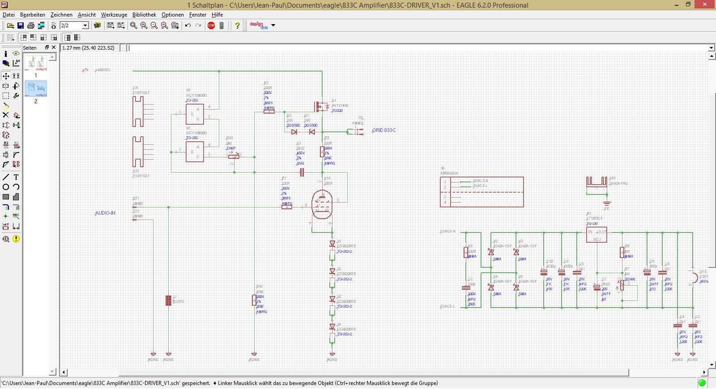The width and height of the screenshot is (716, 389).
Task: Select the Junction dot tool
Action: (6, 216)
